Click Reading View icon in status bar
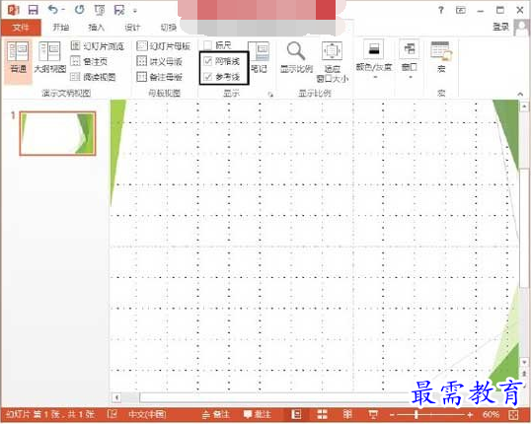The image size is (531, 424). click(x=347, y=414)
